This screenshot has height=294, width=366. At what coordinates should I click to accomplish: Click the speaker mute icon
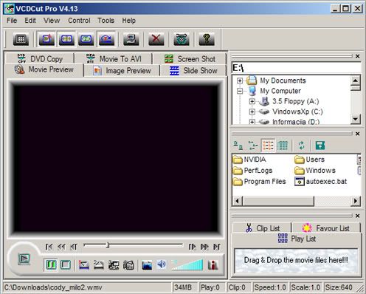tap(162, 264)
